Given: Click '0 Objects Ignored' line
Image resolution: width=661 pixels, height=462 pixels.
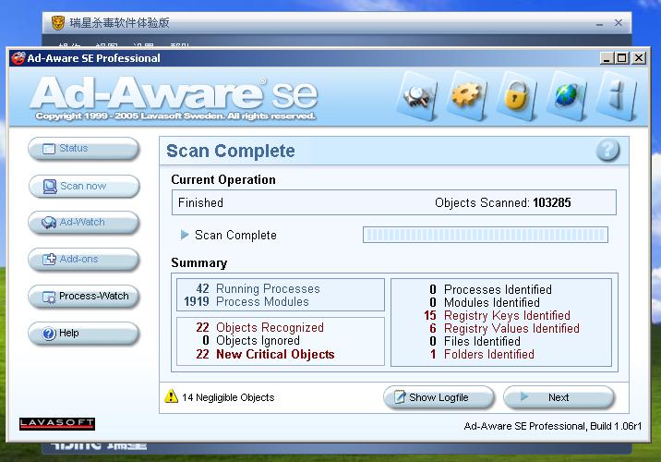Looking at the screenshot, I should pyautogui.click(x=251, y=340).
